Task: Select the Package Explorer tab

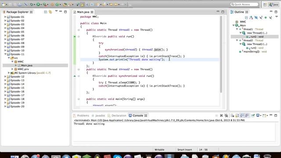Action: pos(18,12)
